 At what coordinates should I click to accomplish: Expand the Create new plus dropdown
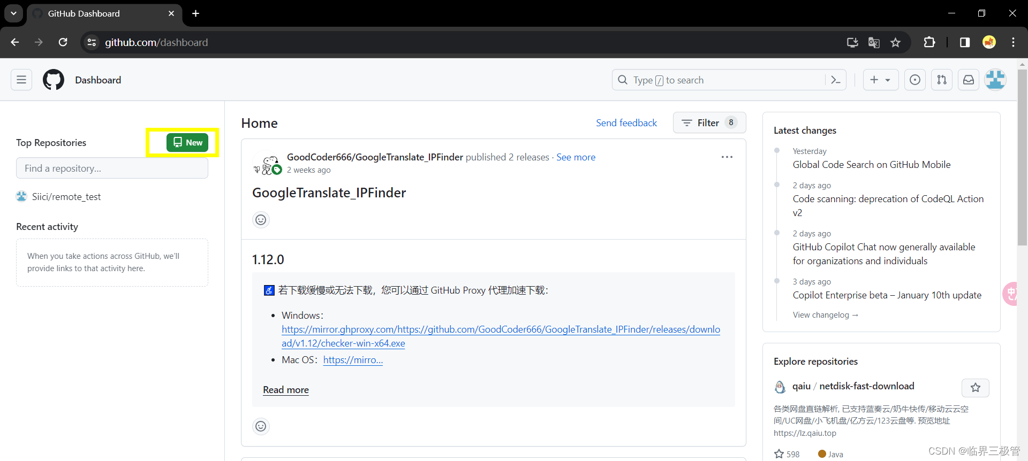click(880, 80)
